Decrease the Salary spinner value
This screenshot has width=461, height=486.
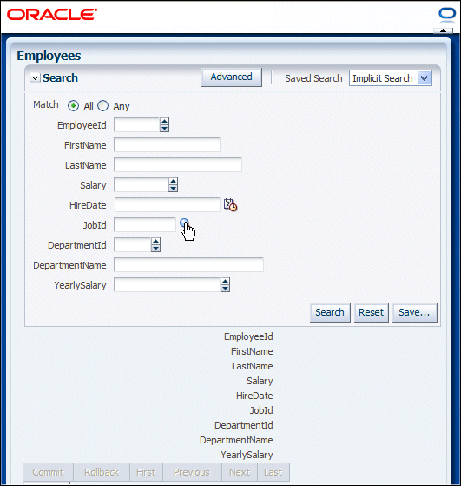[x=173, y=188]
